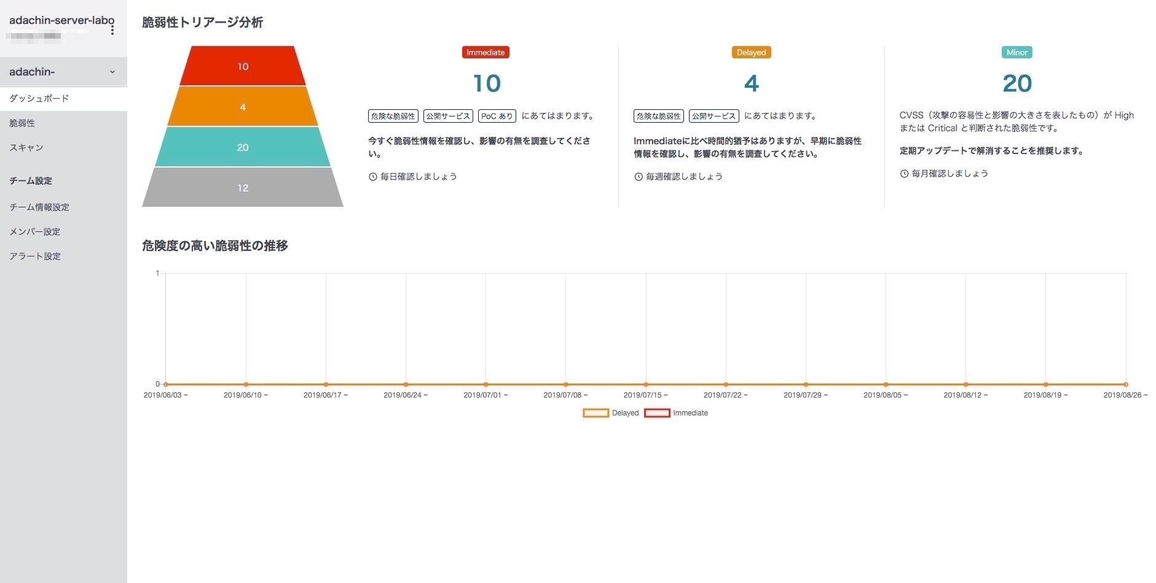This screenshot has width=1156, height=583.
Task: Open アラート設定 in the sidebar
Action: tap(35, 257)
